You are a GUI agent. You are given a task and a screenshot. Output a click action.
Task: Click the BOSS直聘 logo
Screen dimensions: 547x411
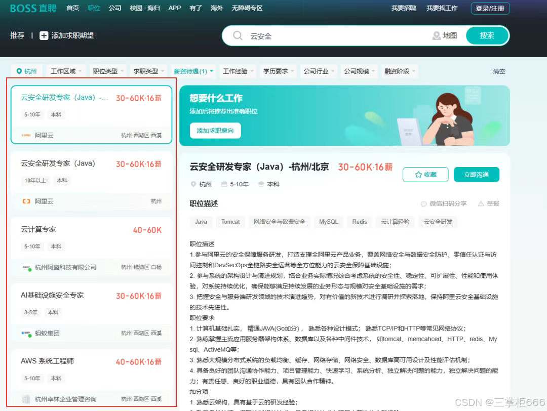click(x=33, y=8)
